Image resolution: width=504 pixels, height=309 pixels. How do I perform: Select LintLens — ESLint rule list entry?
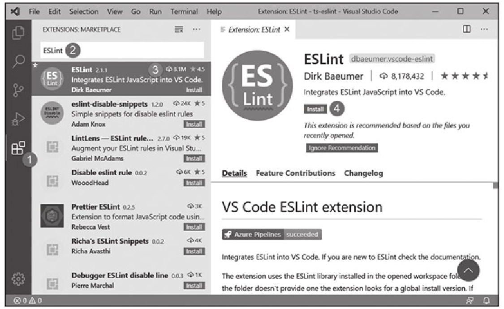pos(121,148)
